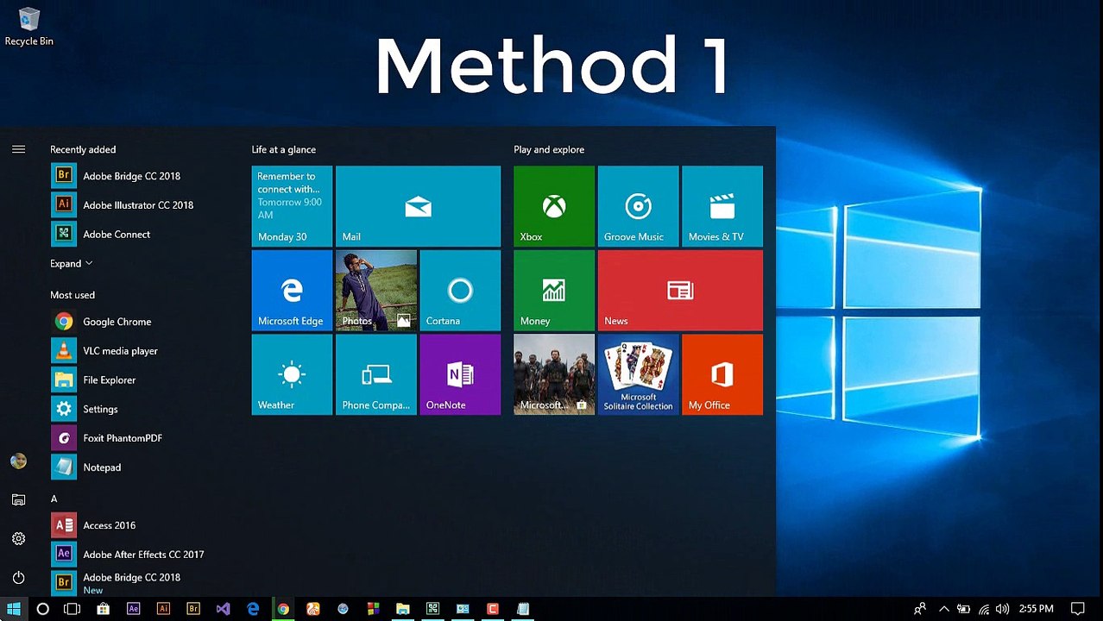Image resolution: width=1103 pixels, height=621 pixels.
Task: Open the Recycle Bin desktop icon
Action: pos(29,27)
